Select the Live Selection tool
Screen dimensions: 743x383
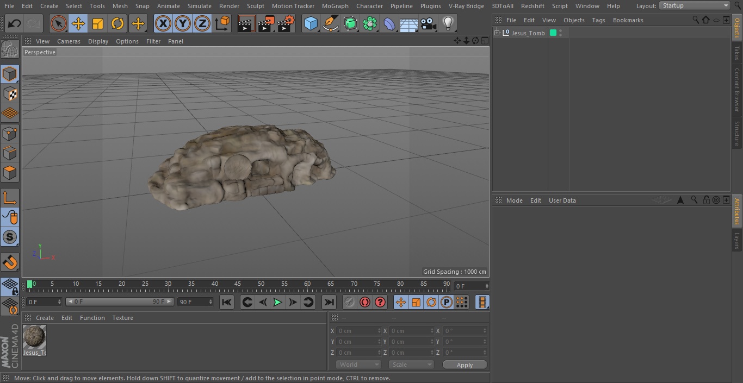pos(59,24)
